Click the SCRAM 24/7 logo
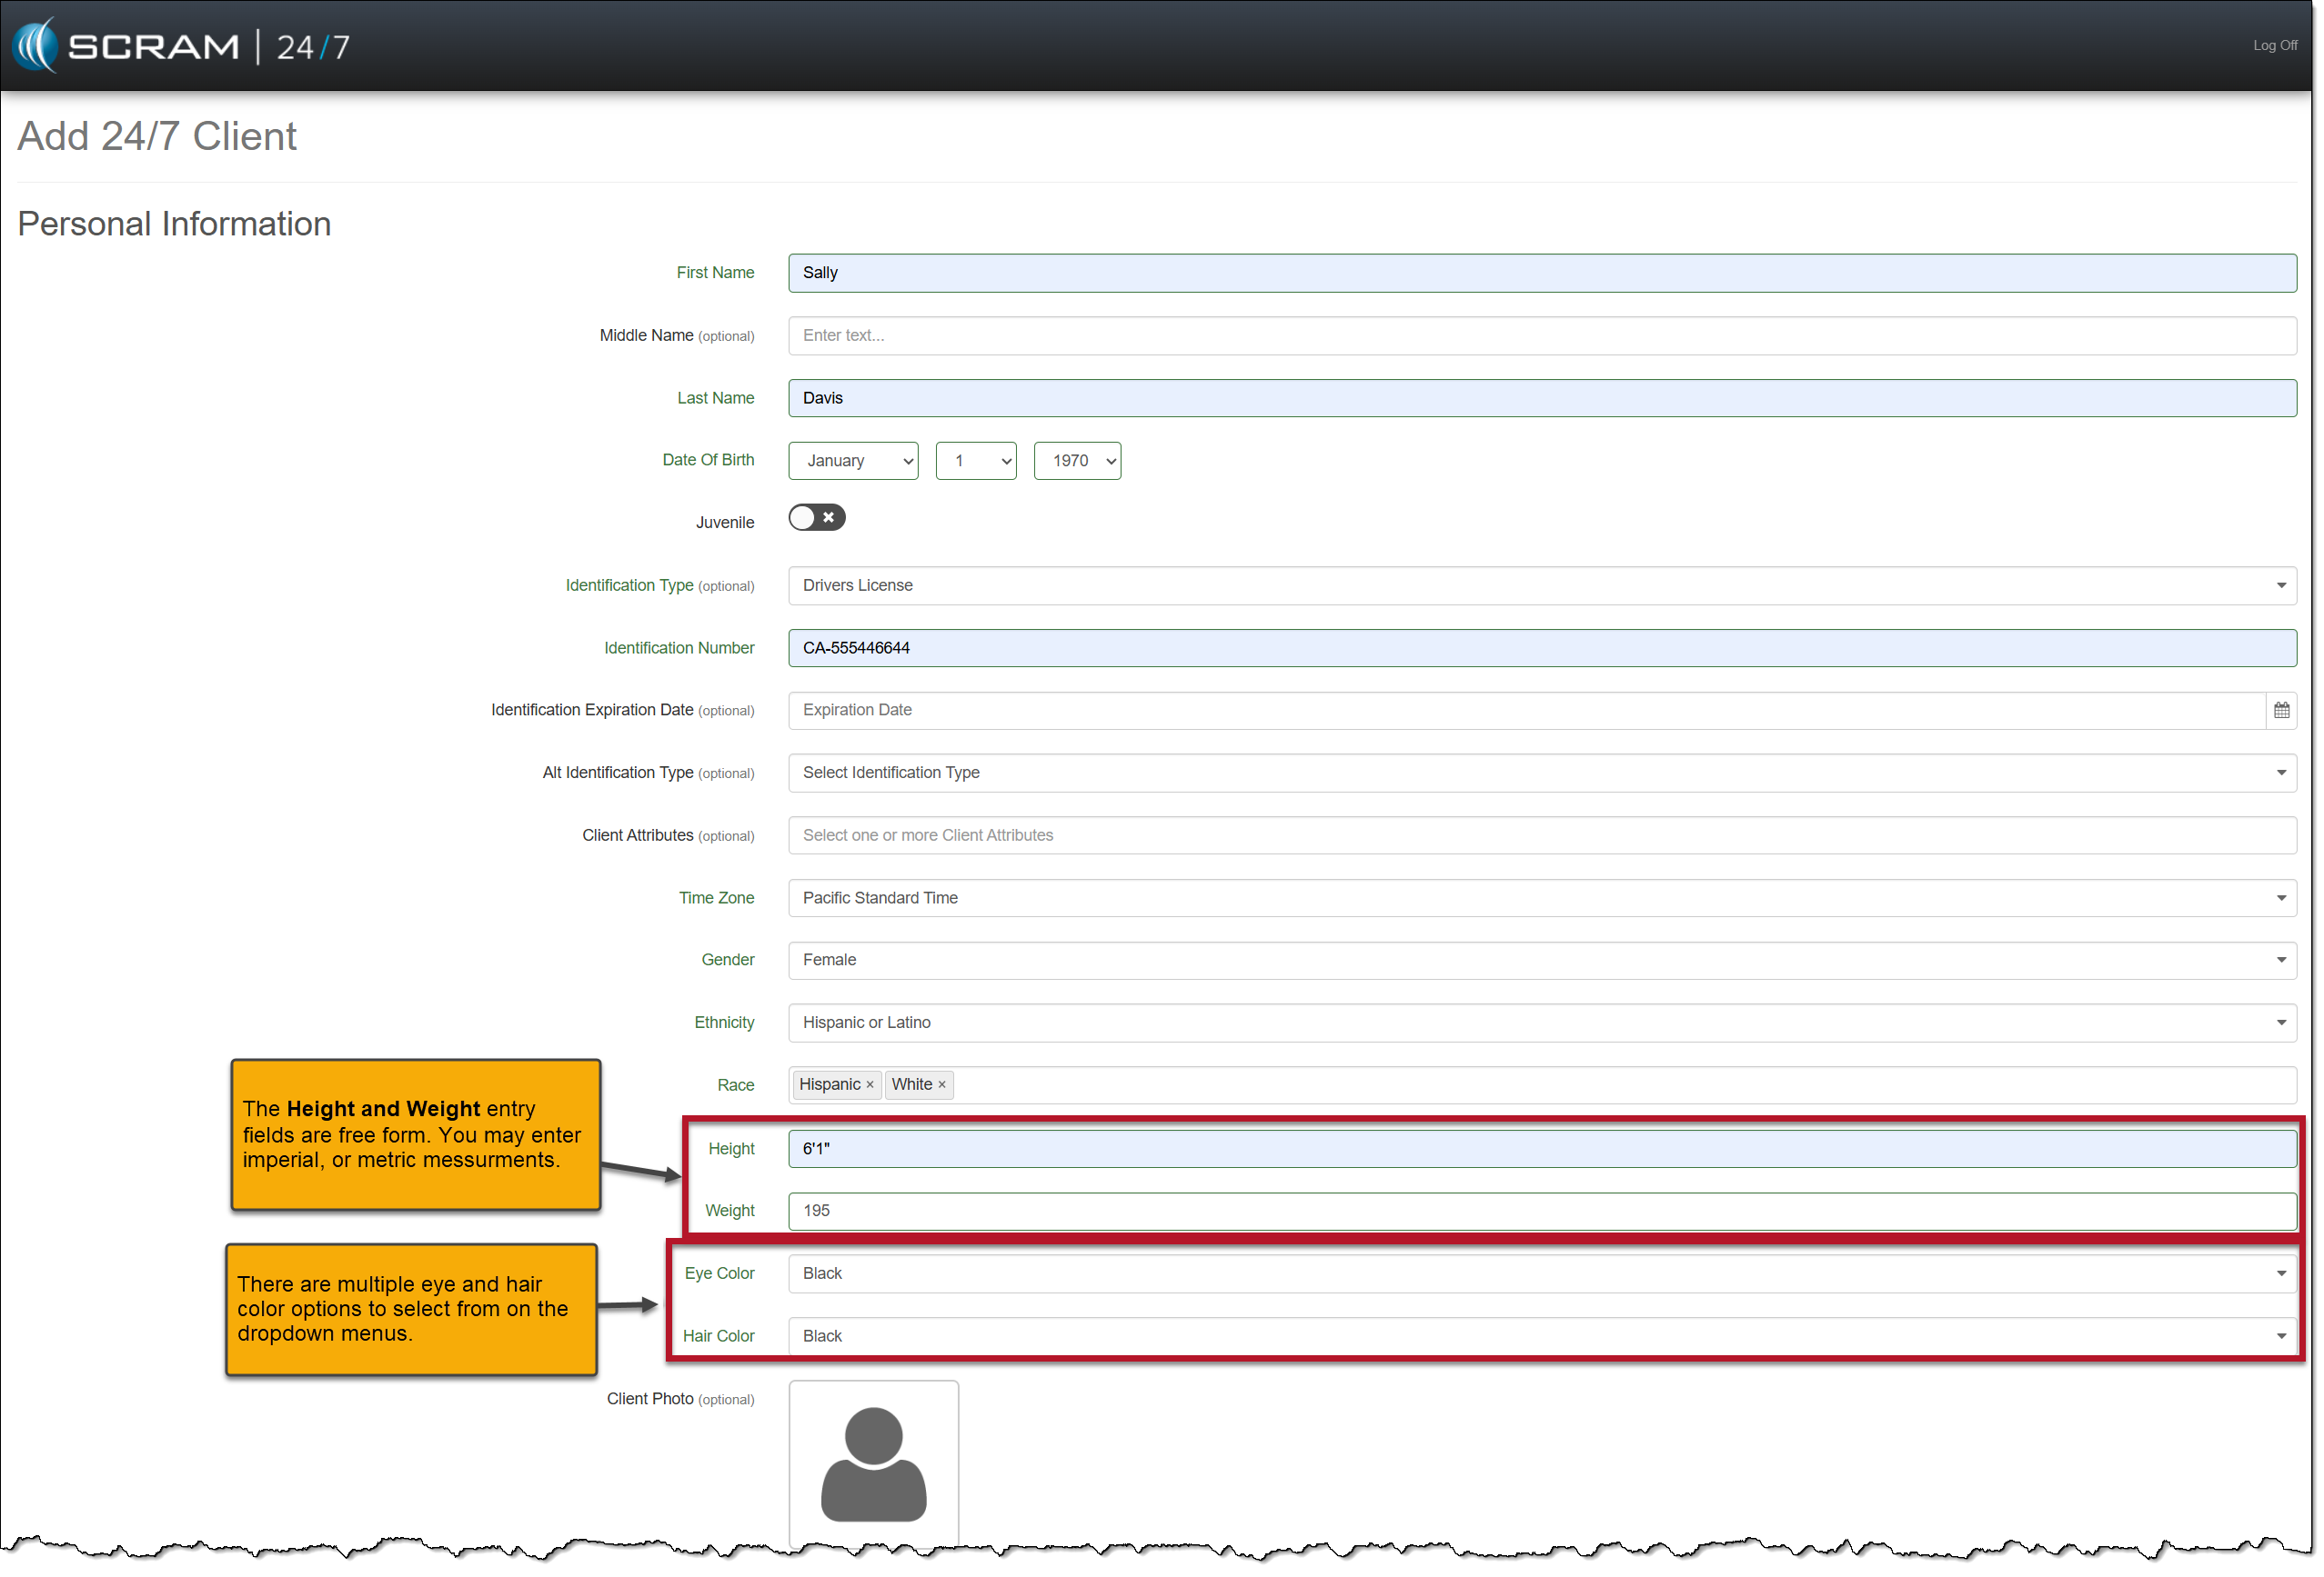 pyautogui.click(x=182, y=46)
